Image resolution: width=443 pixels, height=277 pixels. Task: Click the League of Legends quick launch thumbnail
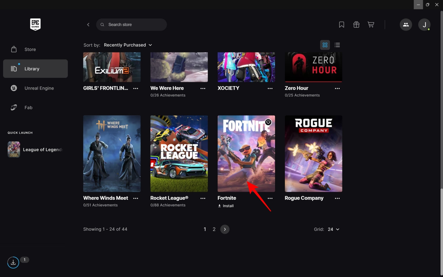tap(14, 150)
